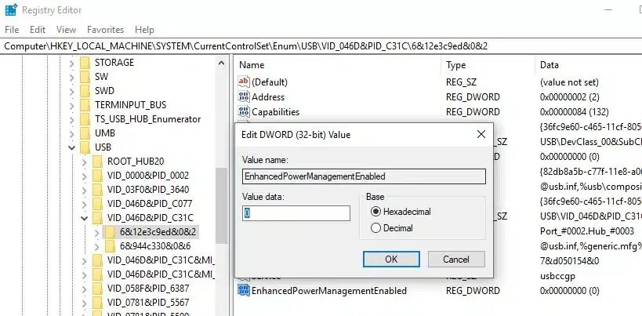Viewport: 642px width, 316px height.
Task: Select the 6&944c330&0&6 tree key
Action: 155,246
